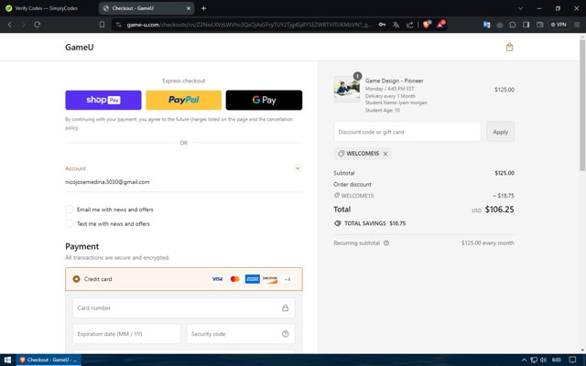Click the GameU store logo link
Image resolution: width=586 pixels, height=366 pixels.
(80, 47)
